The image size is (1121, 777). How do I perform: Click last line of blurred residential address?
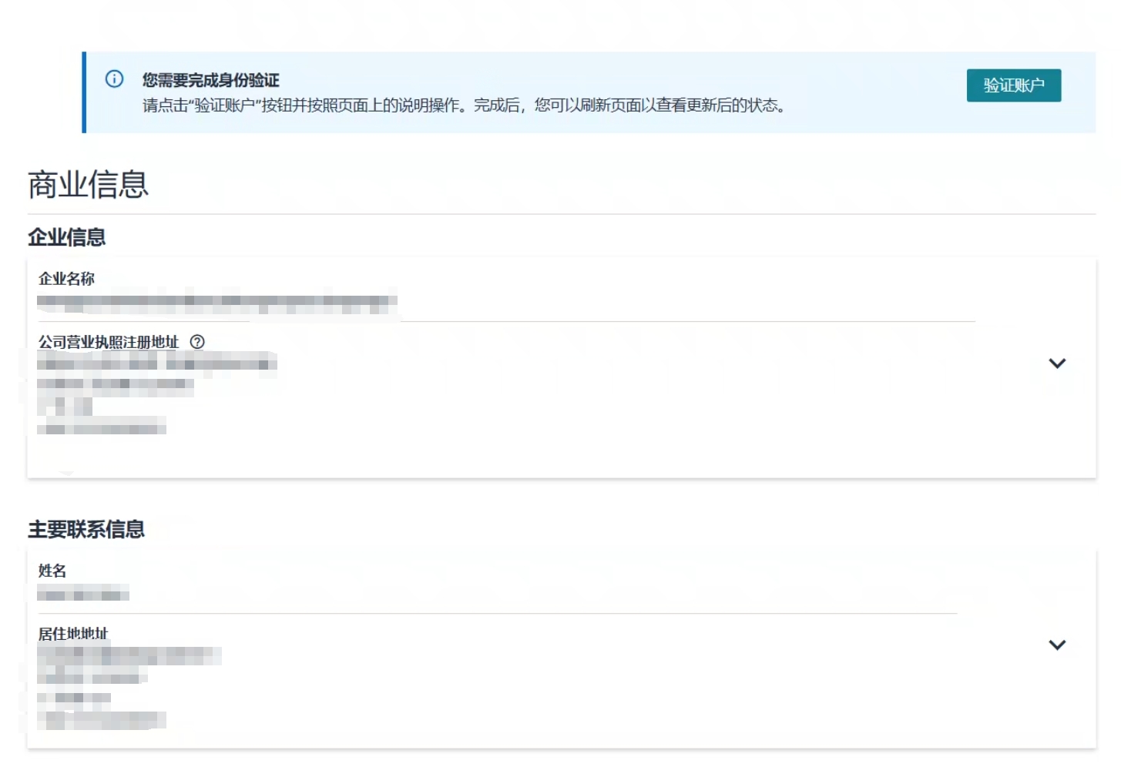coord(101,720)
